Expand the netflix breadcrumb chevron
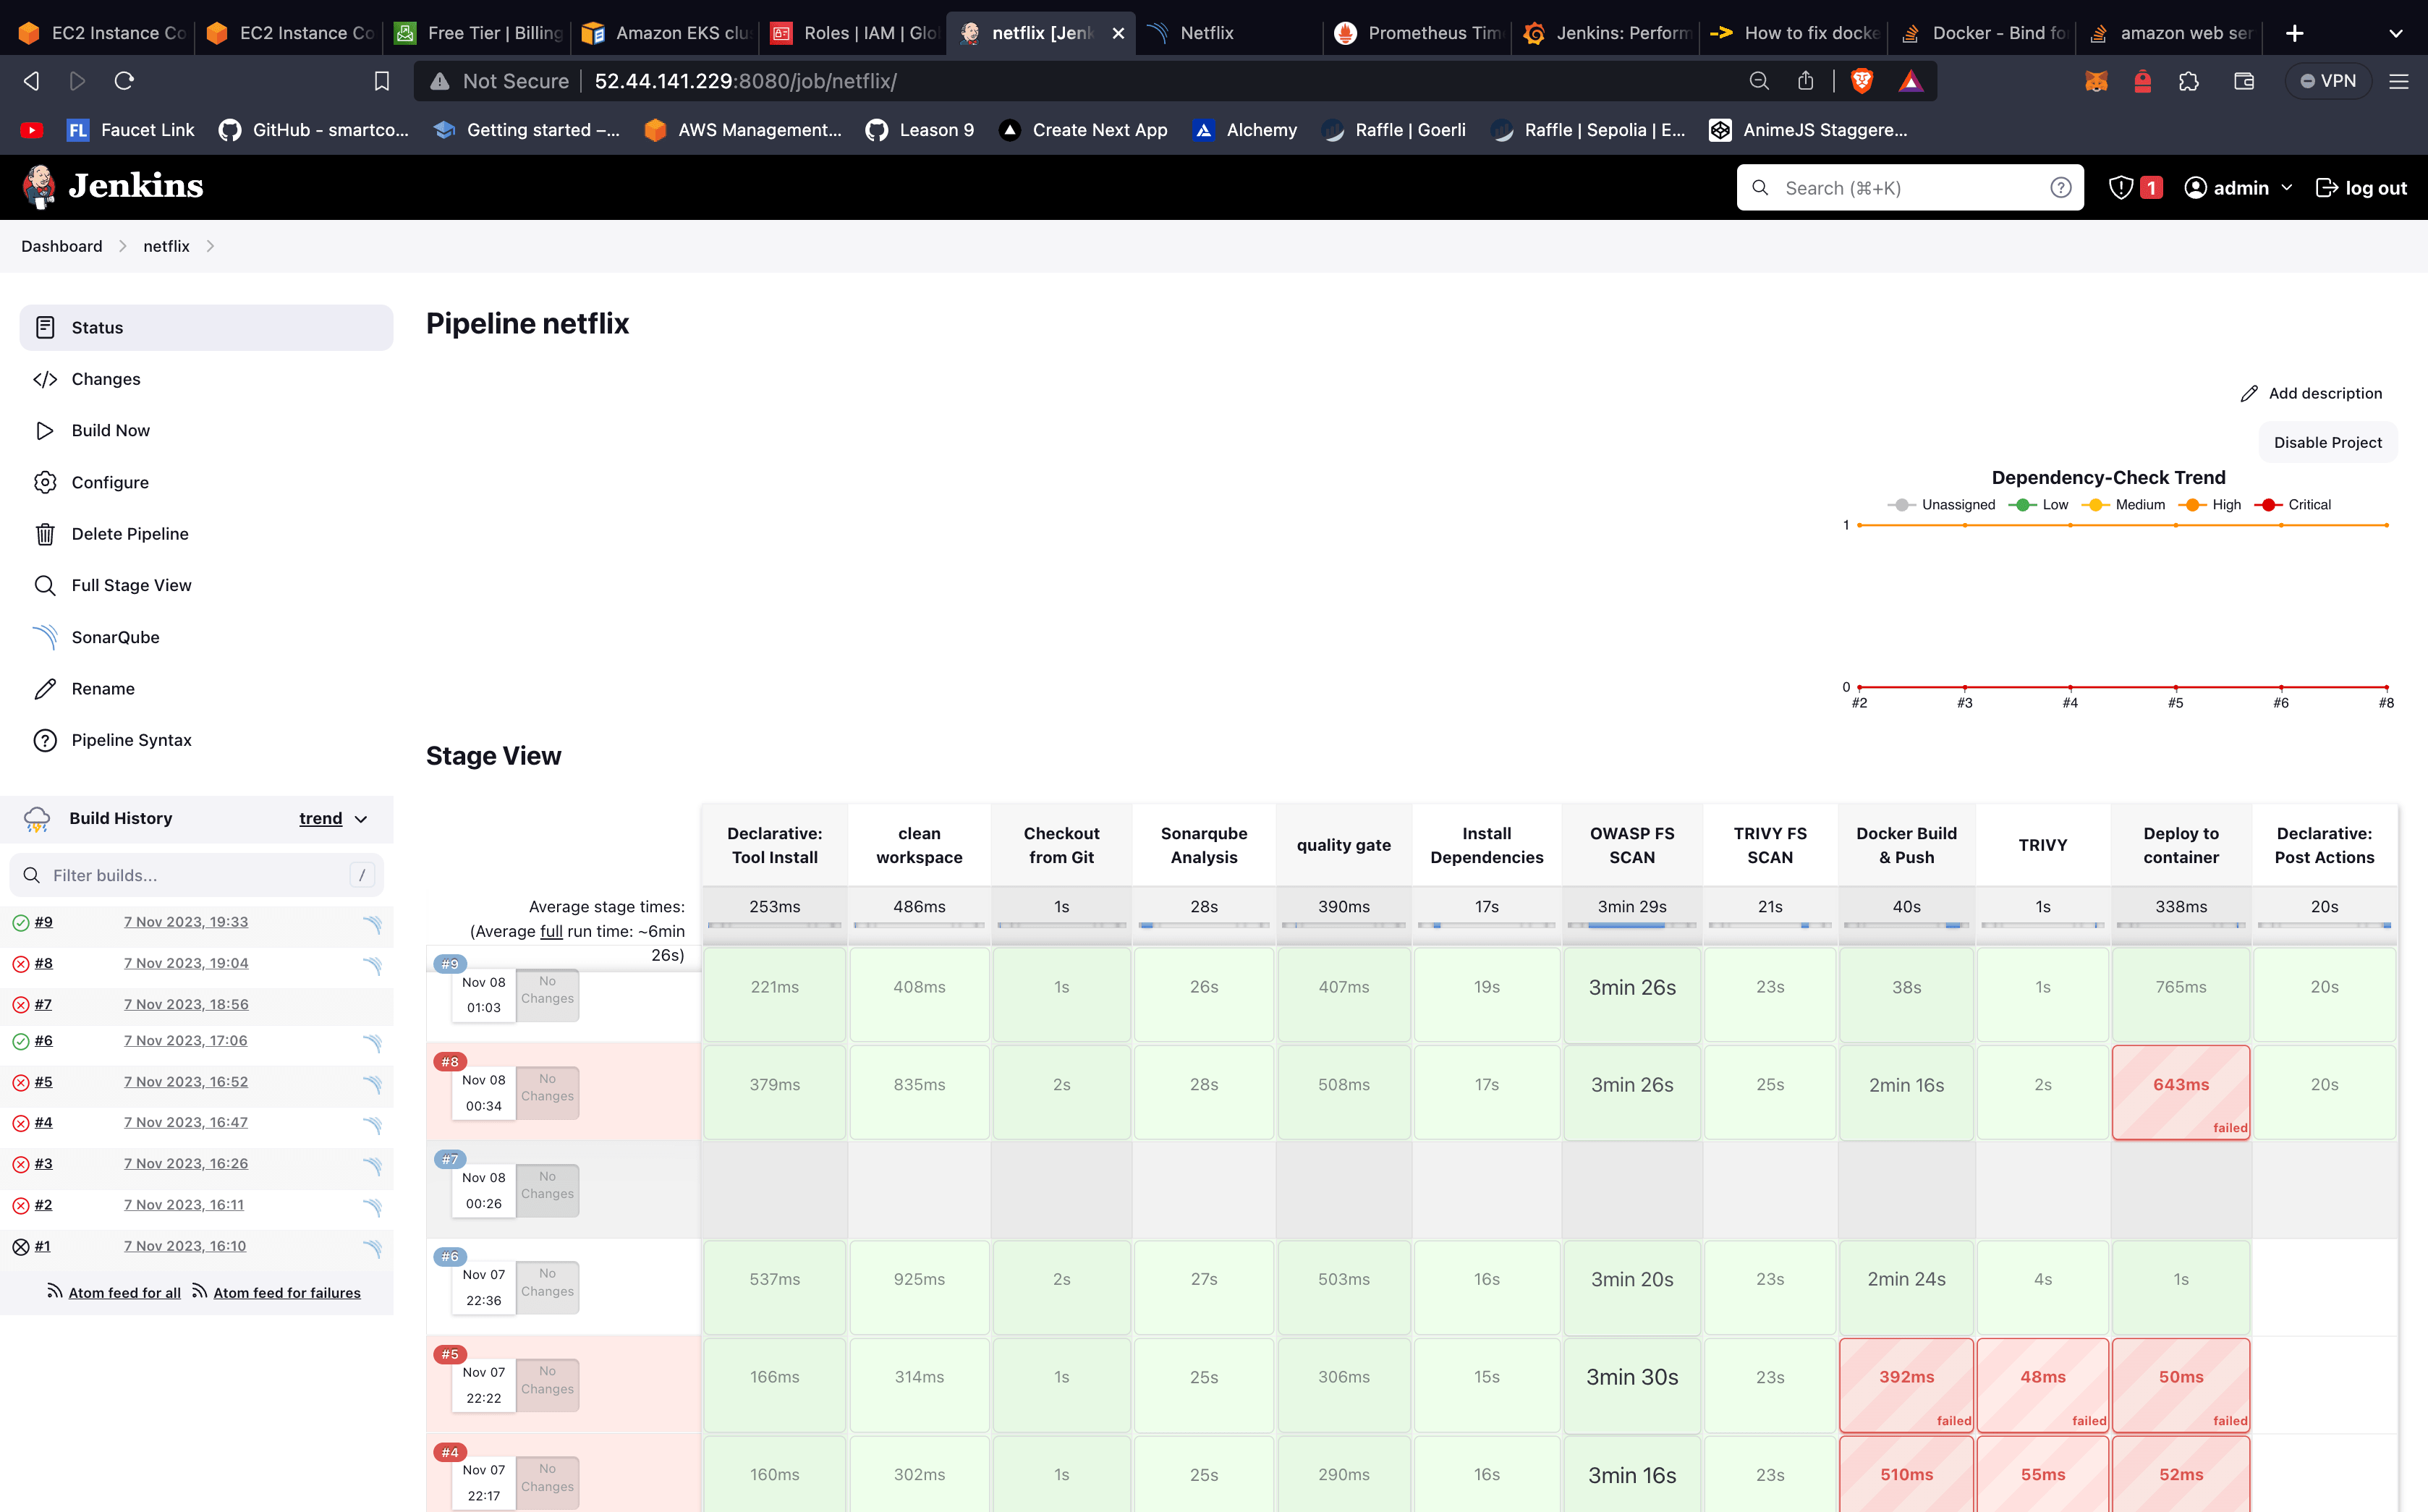The image size is (2428, 1512). point(210,247)
